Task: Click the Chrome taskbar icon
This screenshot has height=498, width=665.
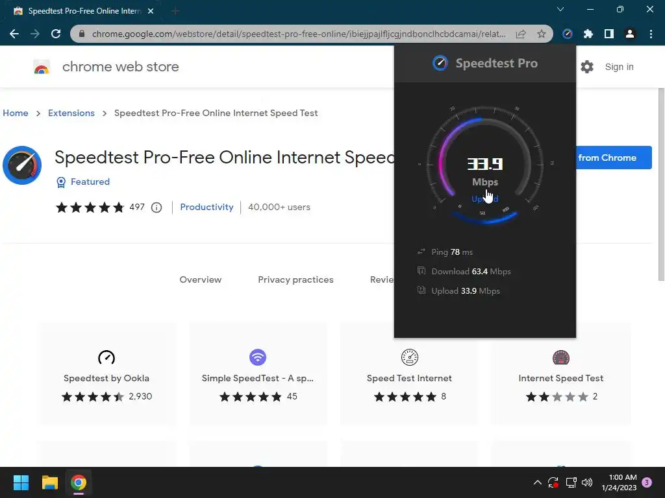Action: (x=79, y=482)
